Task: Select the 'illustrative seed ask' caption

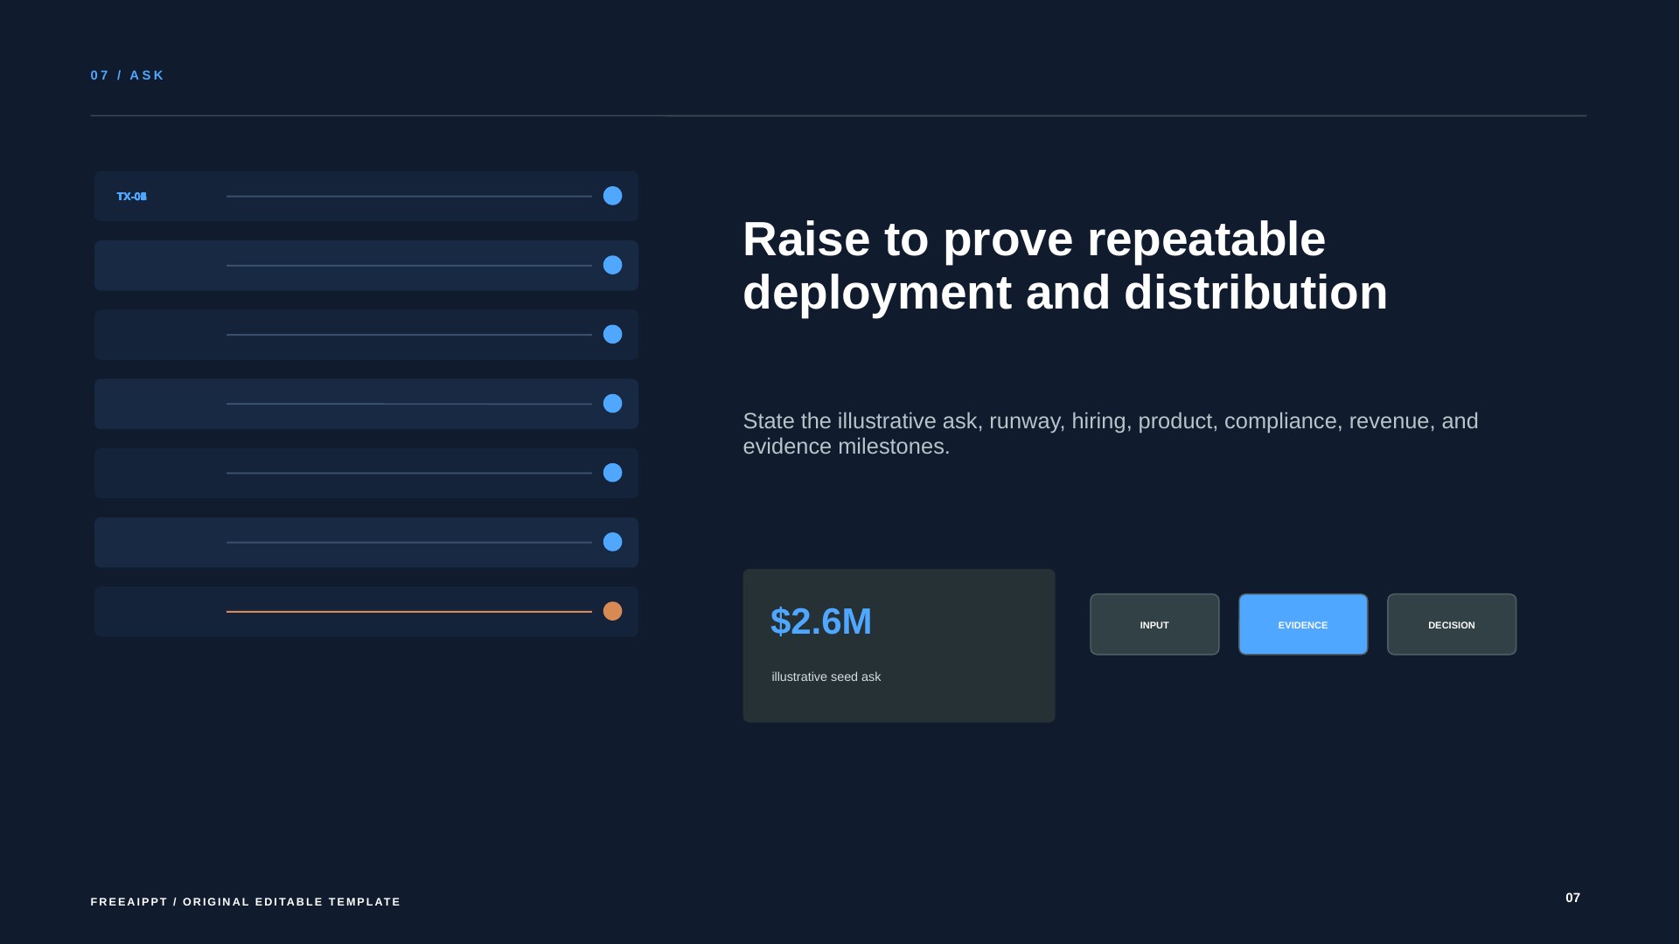Action: tap(826, 677)
